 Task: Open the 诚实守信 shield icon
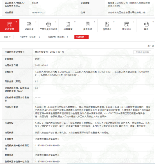click(x=29, y=24)
